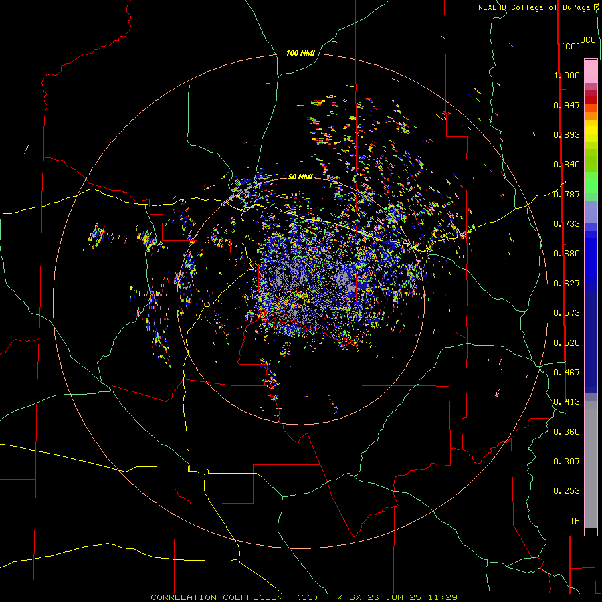Select the 0.307 value on the scale
602x602 pixels.
point(567,462)
